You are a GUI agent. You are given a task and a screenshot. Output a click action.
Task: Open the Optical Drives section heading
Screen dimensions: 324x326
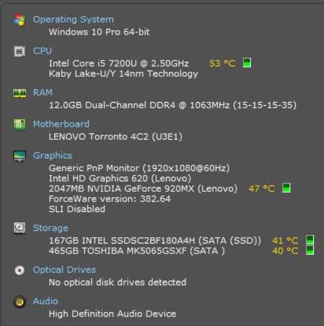[64, 270]
